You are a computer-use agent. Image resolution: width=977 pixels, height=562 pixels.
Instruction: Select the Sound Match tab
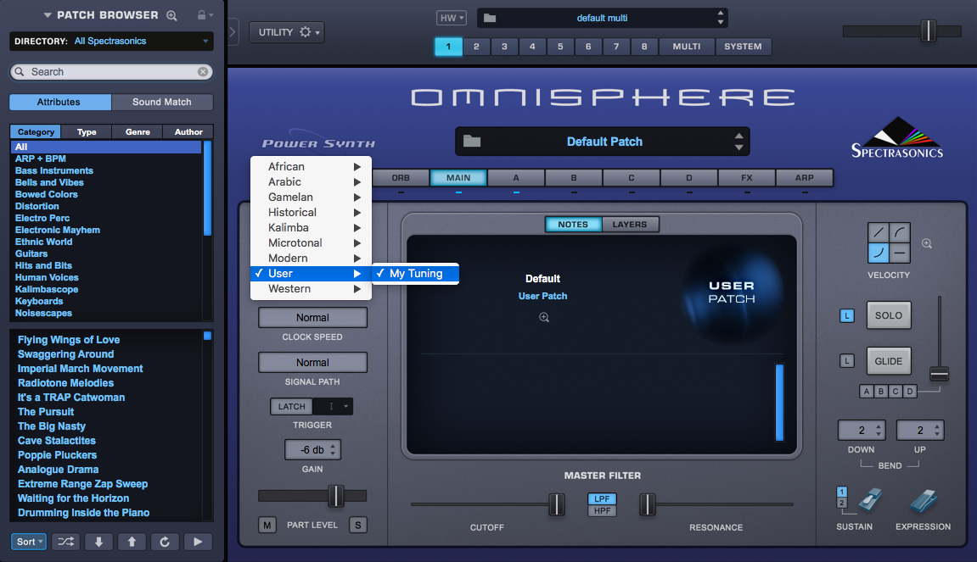pyautogui.click(x=162, y=102)
